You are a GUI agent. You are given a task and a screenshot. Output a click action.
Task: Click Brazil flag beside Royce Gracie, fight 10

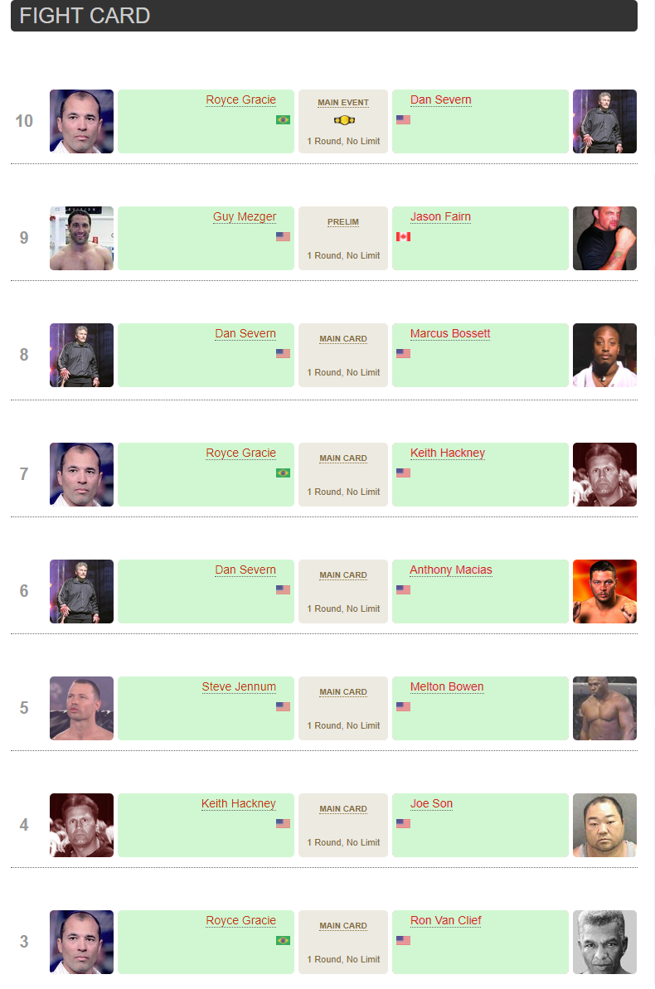[283, 119]
